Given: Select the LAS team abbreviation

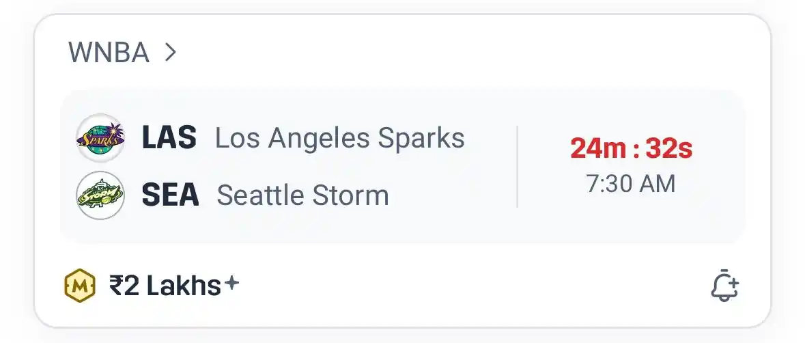Looking at the screenshot, I should 169,138.
